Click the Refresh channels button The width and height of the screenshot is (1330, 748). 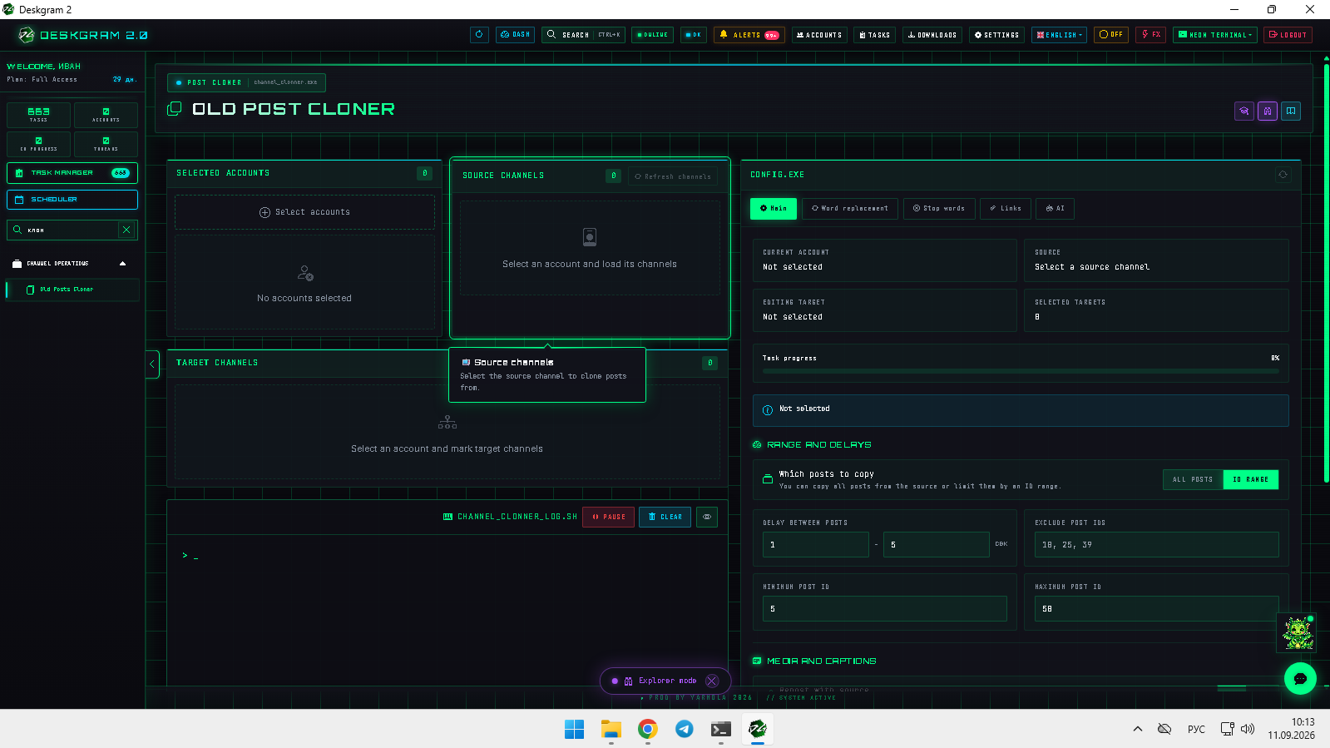click(673, 176)
